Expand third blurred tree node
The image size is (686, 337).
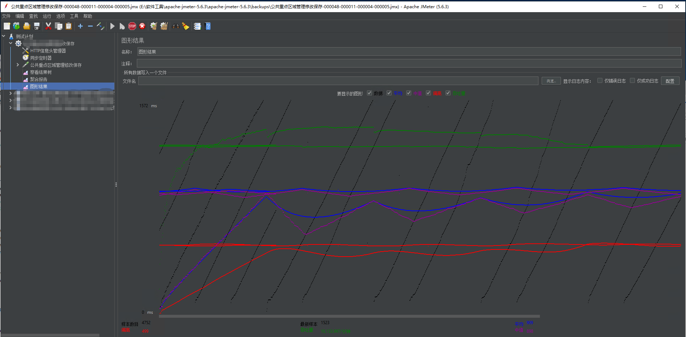point(11,108)
